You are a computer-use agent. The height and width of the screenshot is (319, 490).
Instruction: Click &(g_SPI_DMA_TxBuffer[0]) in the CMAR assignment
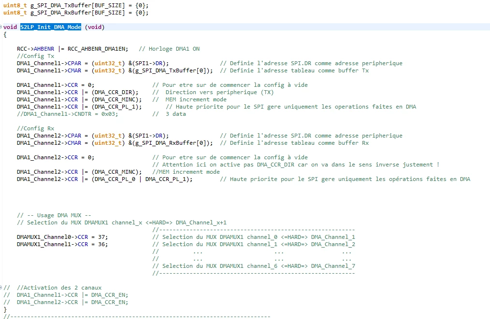coord(169,70)
